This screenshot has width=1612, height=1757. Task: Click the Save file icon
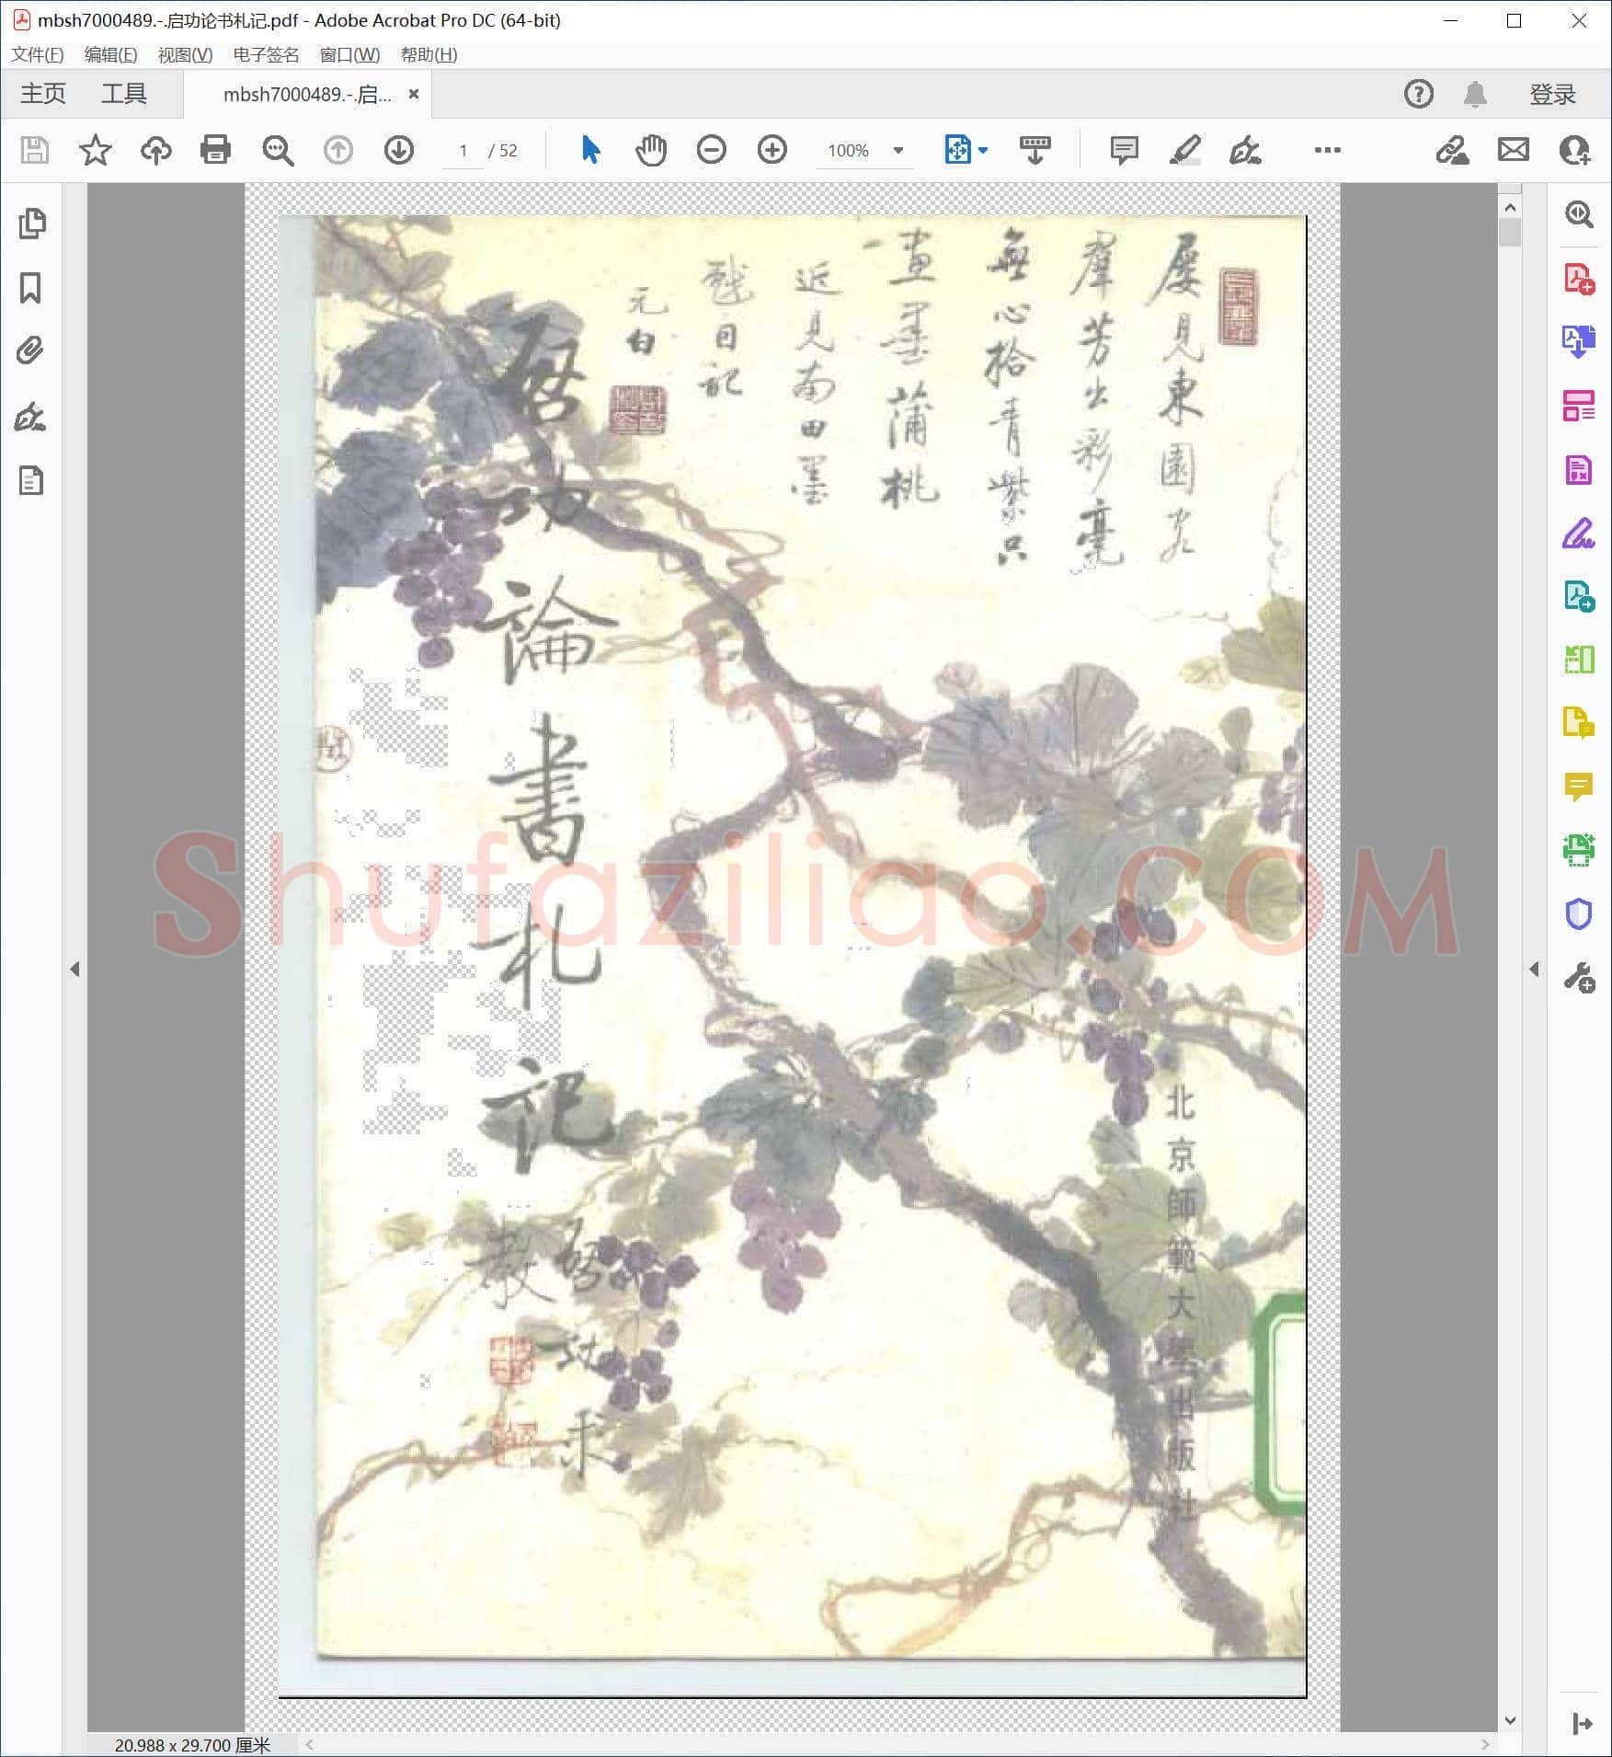coord(35,150)
